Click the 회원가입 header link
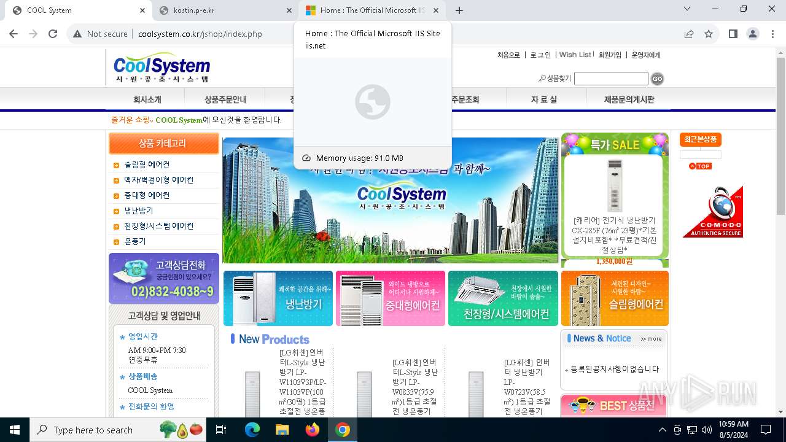Screen dimensions: 786x442 click(x=610, y=55)
